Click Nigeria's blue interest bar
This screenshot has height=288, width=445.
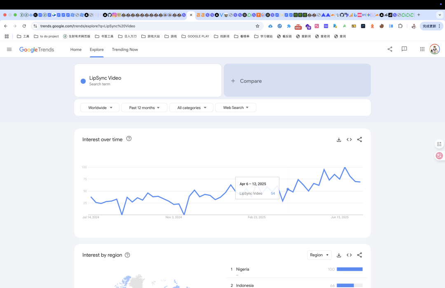[x=350, y=269]
